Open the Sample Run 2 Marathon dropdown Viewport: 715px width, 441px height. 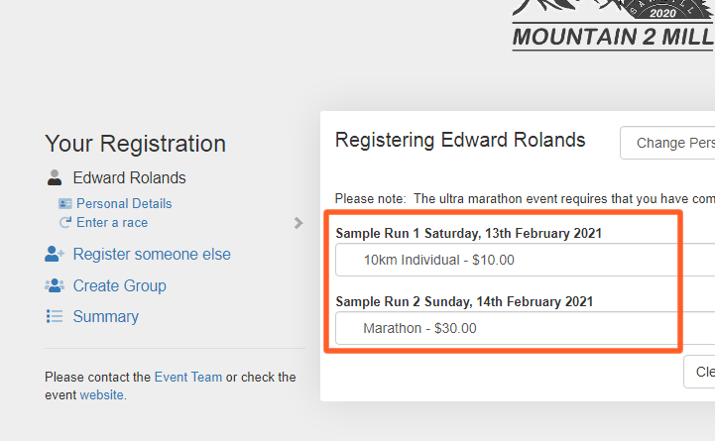524,328
